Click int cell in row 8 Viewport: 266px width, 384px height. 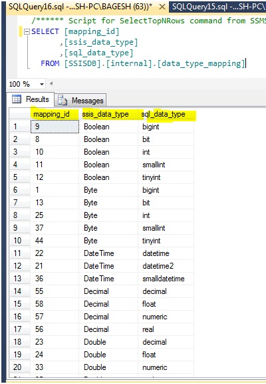click(x=166, y=215)
